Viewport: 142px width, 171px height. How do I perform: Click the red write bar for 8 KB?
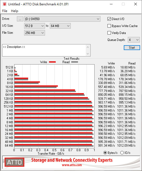(27, 82)
